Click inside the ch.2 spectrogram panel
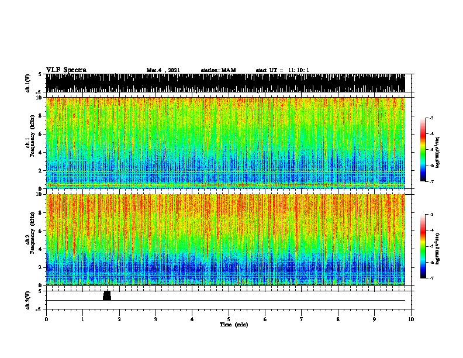The height and width of the screenshot is (358, 463). coord(226,240)
